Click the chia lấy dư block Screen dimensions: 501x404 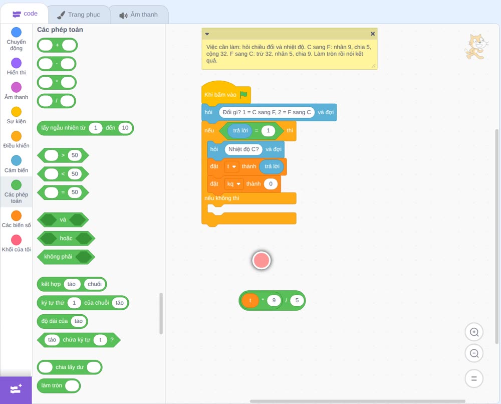point(70,367)
